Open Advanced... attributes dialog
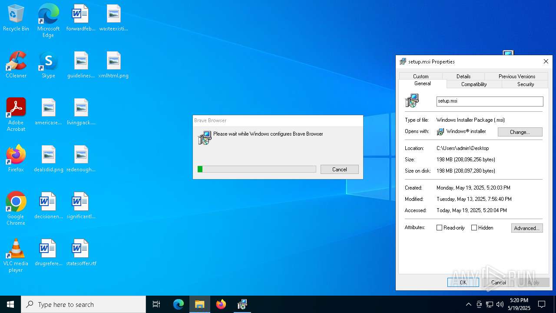The image size is (556, 313). [527, 228]
